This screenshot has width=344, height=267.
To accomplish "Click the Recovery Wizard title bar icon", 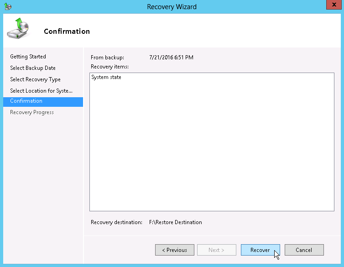I will tap(8, 6).
